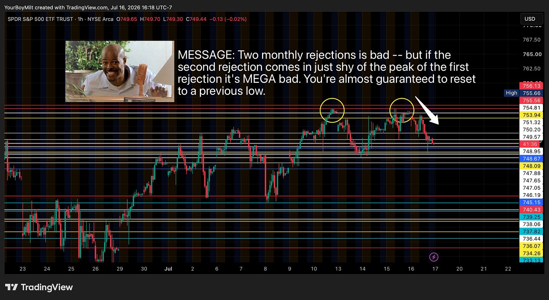
Task: Click date 13 on the time axis
Action: point(338,269)
